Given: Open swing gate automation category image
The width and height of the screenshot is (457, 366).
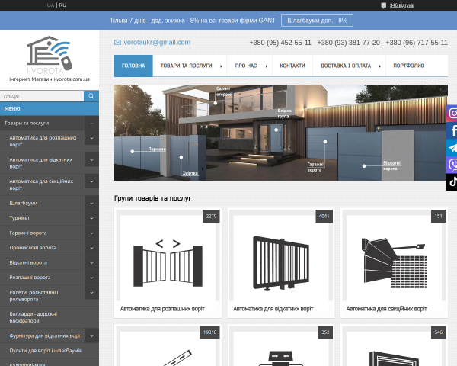Looking at the screenshot, I should [168, 258].
